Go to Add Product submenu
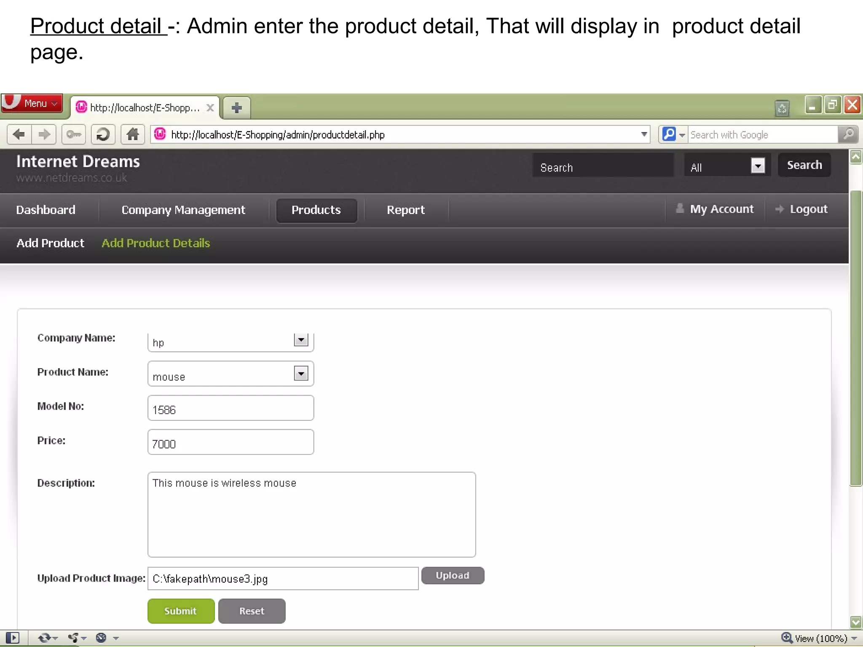 point(51,243)
